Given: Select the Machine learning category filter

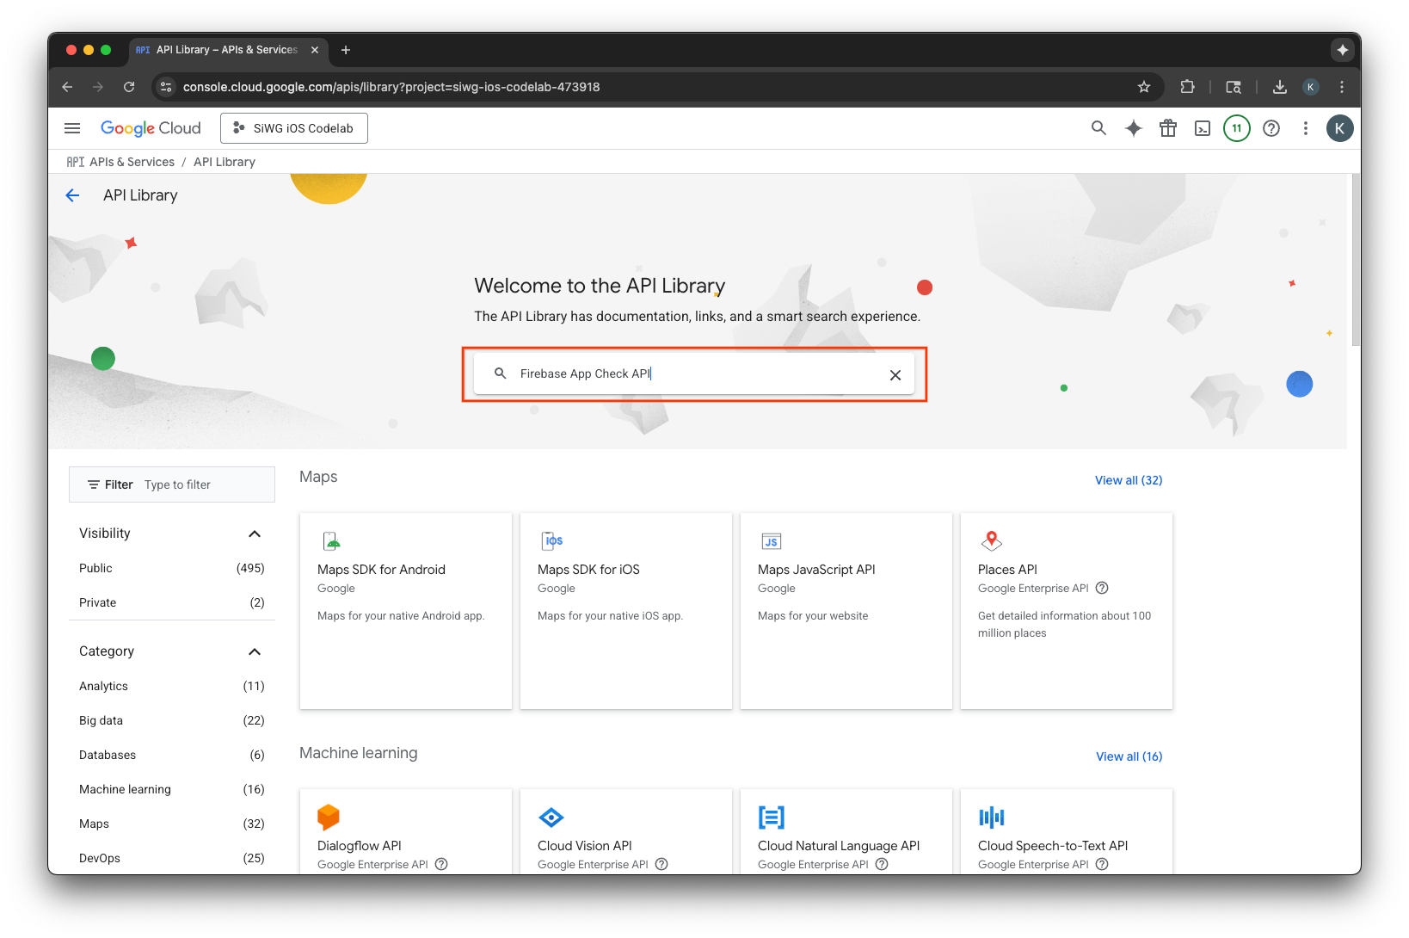Looking at the screenshot, I should pos(125,789).
